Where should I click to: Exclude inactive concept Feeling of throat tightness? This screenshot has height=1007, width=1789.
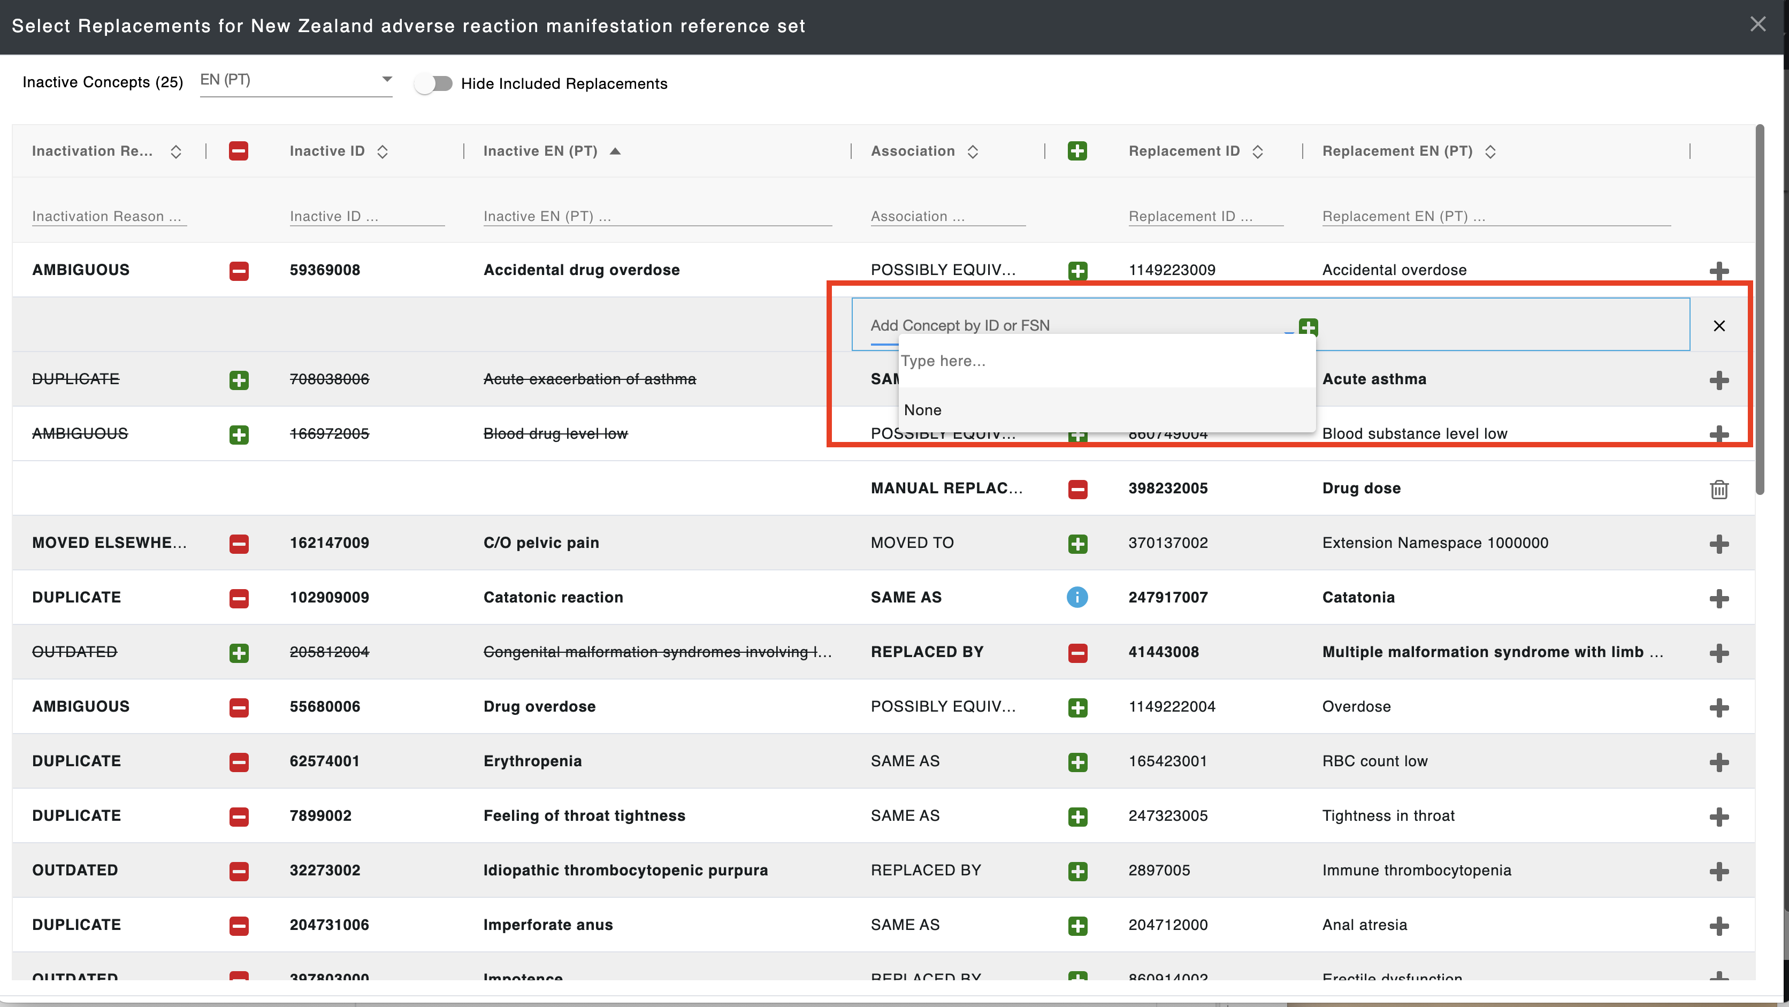[239, 816]
